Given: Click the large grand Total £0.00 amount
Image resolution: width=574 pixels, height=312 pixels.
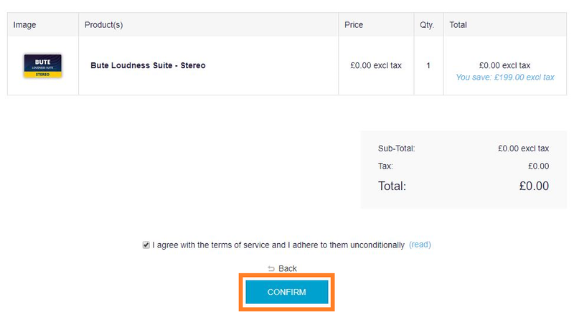Looking at the screenshot, I should coord(534,186).
